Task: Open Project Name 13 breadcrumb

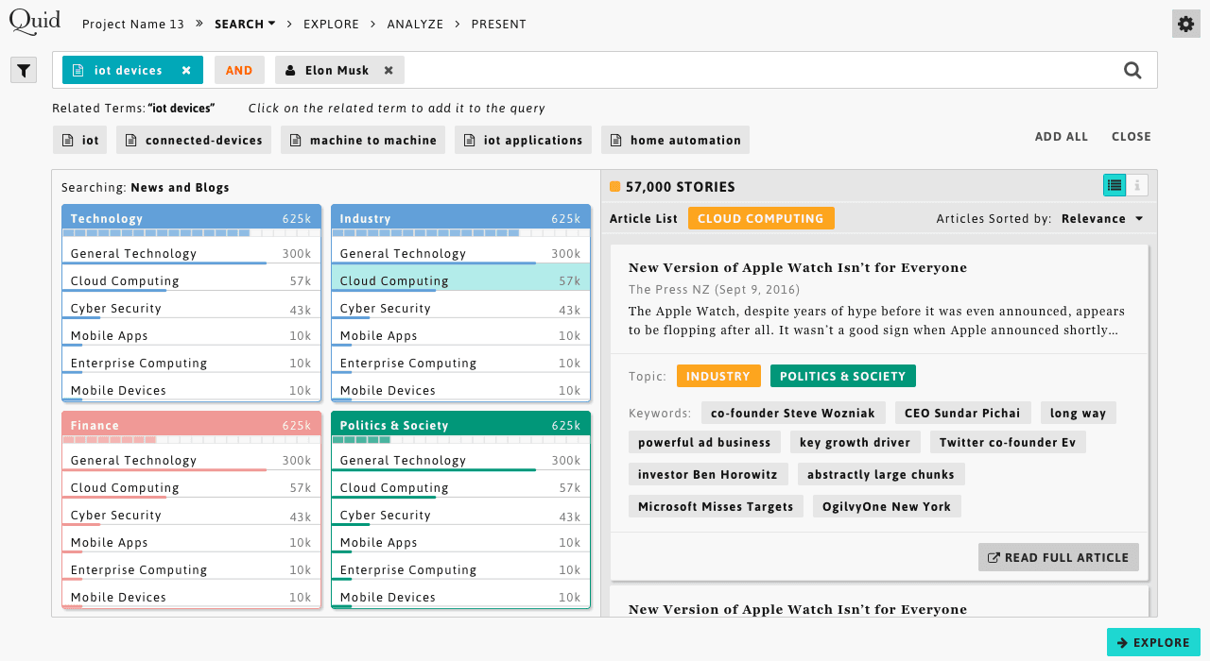Action: (133, 24)
